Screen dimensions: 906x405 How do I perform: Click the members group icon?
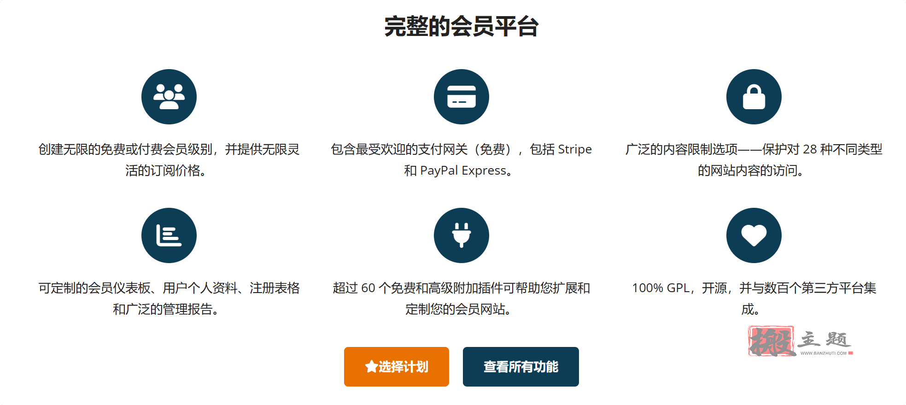(169, 97)
